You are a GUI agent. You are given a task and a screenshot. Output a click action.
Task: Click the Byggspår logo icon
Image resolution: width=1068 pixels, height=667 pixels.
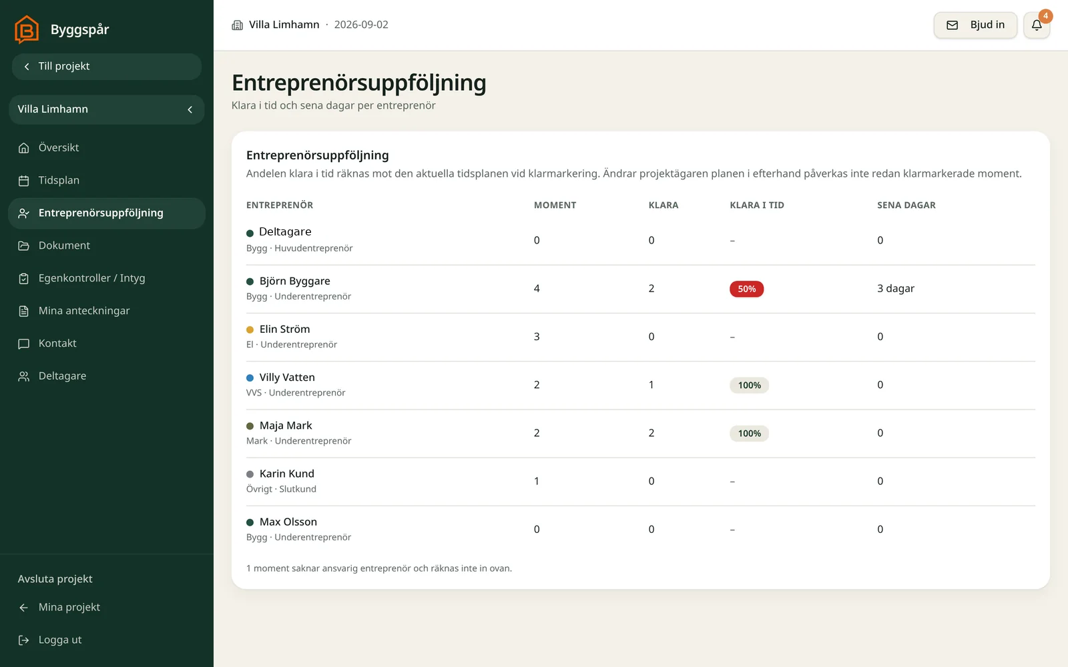(27, 29)
